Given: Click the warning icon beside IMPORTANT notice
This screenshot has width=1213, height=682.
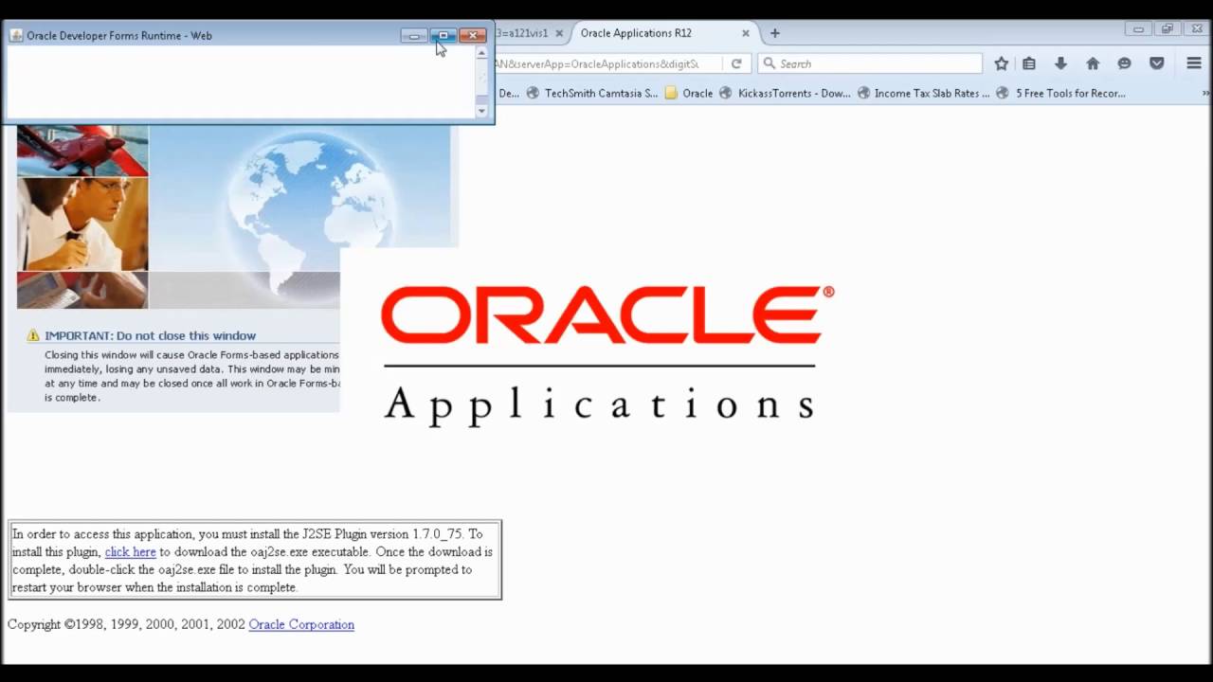Looking at the screenshot, I should point(33,335).
